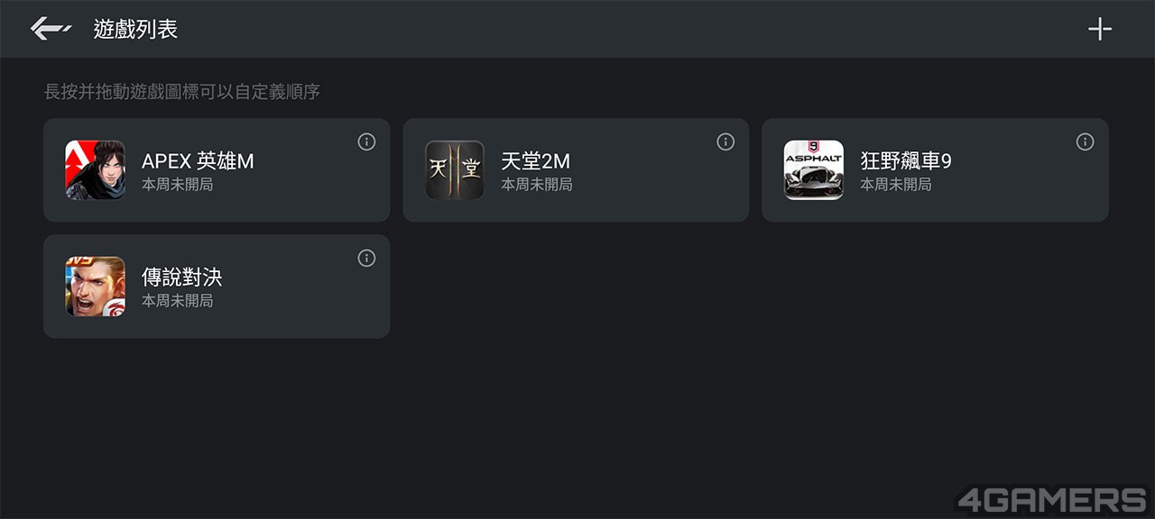Tap the Asphalt 9 game icon

813,169
